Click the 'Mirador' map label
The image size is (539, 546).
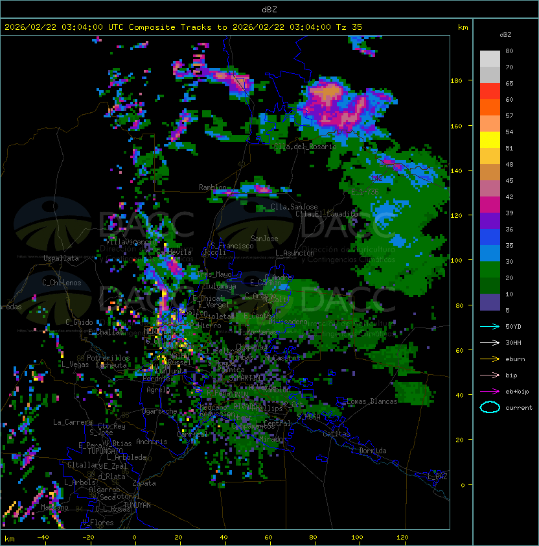click(272, 439)
